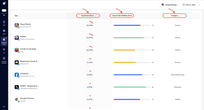Sort by Impression Share column
Image resolution: width=204 pixels, height=110 pixels.
coord(88,16)
